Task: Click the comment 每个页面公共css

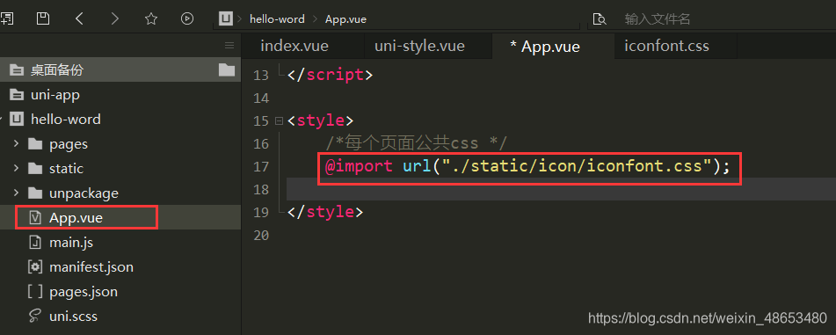Action: 416,143
